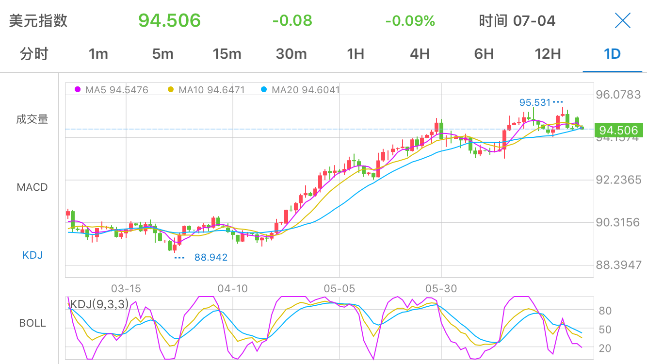Image resolution: width=647 pixels, height=364 pixels.
Task: Select the KDJ indicator
Action: [32, 255]
